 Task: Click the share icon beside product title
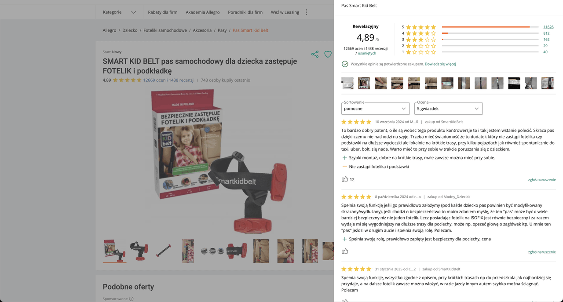pyautogui.click(x=315, y=55)
